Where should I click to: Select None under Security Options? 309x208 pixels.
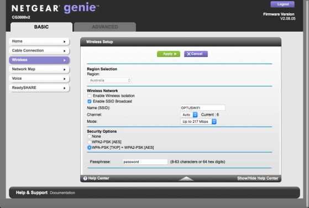89,137
